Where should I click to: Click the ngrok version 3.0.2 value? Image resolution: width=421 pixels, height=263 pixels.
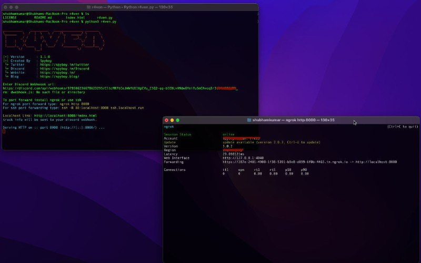(x=227, y=147)
